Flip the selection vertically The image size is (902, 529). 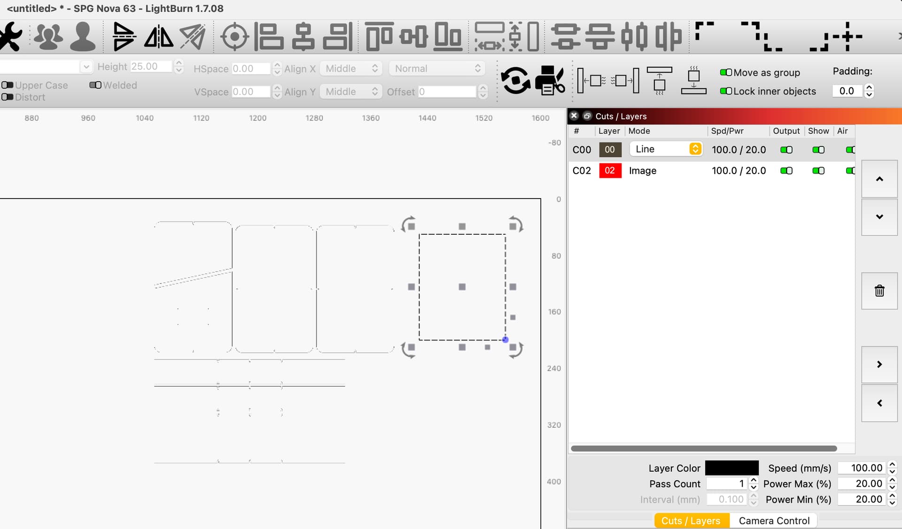point(124,36)
